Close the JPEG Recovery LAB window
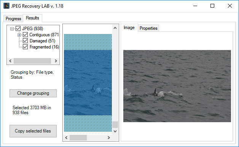This screenshot has height=147, width=239. tap(230, 6)
